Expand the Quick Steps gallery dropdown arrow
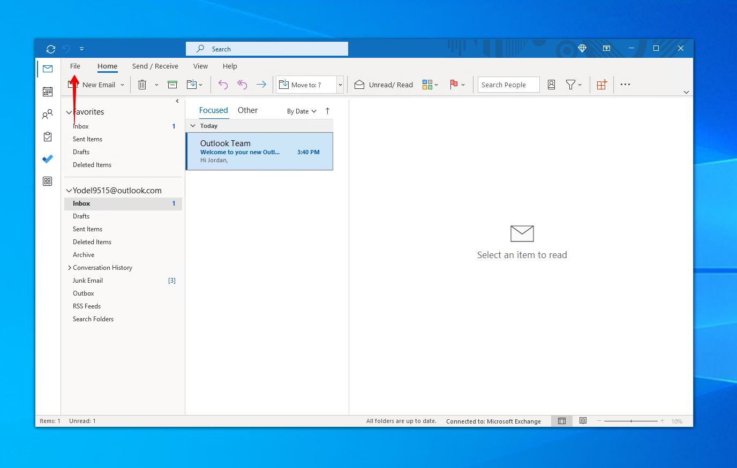Screen dimensions: 737x468 (340, 85)
